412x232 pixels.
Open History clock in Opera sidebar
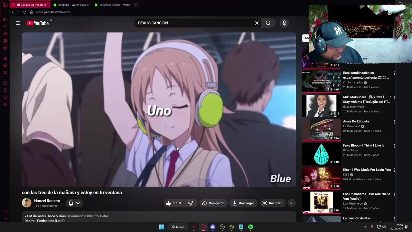(5, 90)
